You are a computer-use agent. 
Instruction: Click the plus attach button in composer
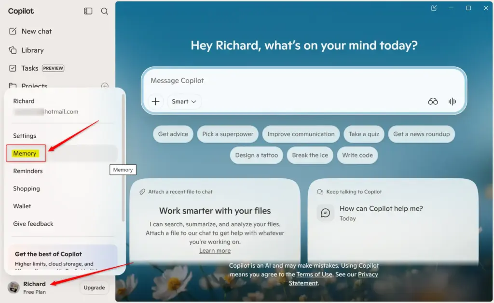156,101
